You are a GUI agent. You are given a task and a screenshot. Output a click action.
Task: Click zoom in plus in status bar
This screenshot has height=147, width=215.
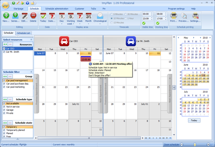click(208, 144)
